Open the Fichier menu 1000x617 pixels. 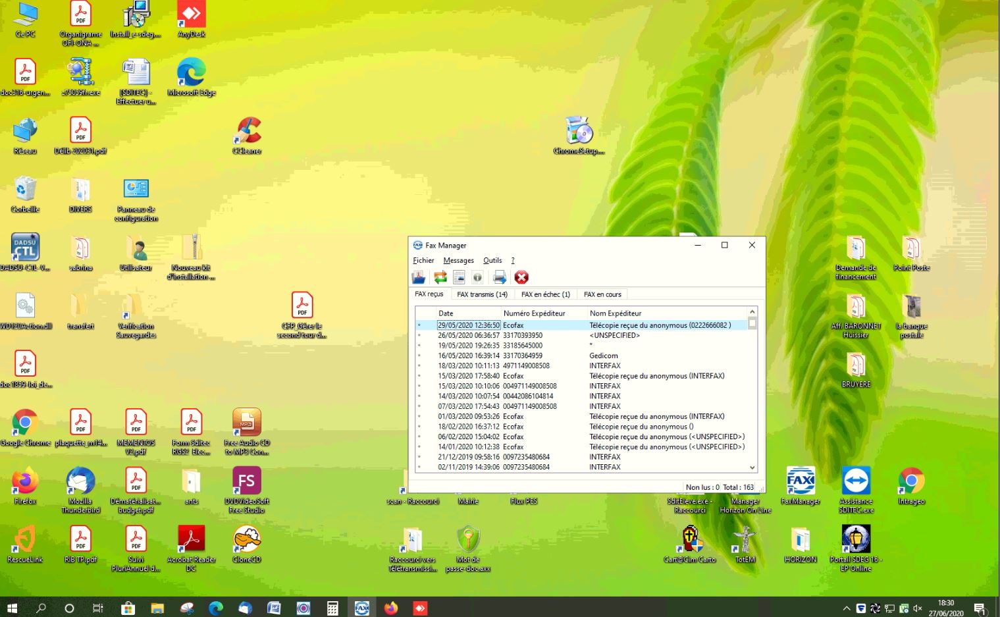pos(423,260)
